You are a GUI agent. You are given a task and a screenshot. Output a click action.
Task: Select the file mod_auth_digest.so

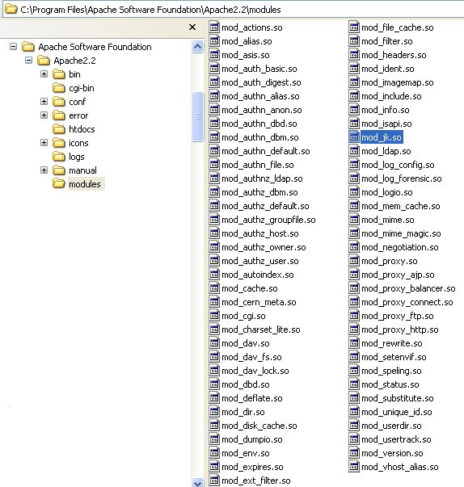[x=261, y=82]
